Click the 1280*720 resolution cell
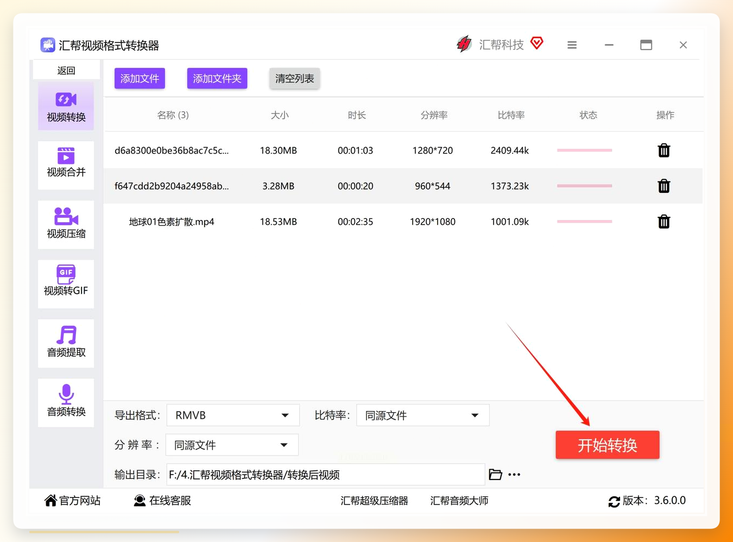Image resolution: width=733 pixels, height=542 pixels. (433, 150)
